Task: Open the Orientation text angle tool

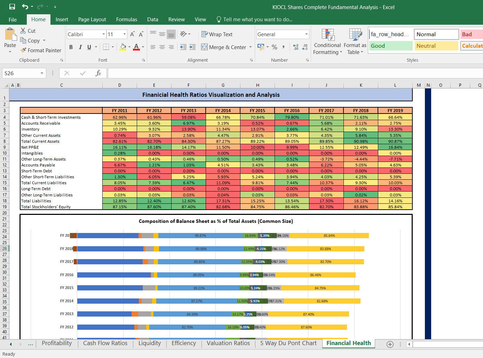Action: point(183,34)
